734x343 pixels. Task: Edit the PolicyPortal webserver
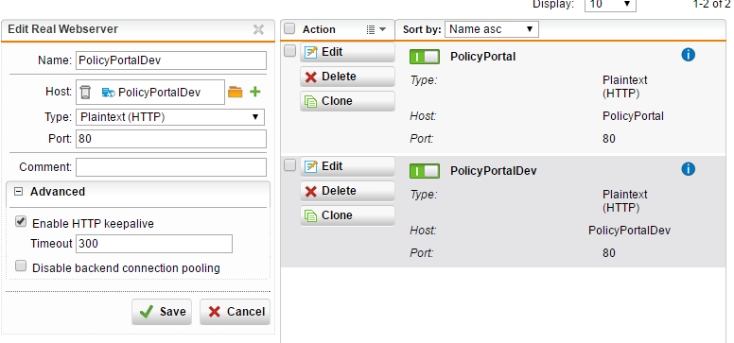347,52
